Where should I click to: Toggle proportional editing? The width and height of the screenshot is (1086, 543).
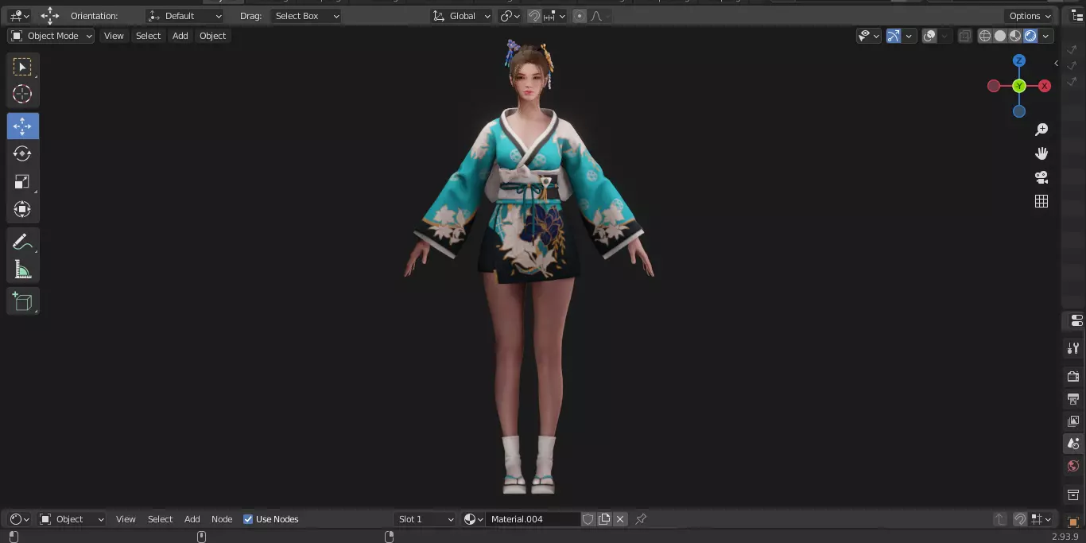579,16
